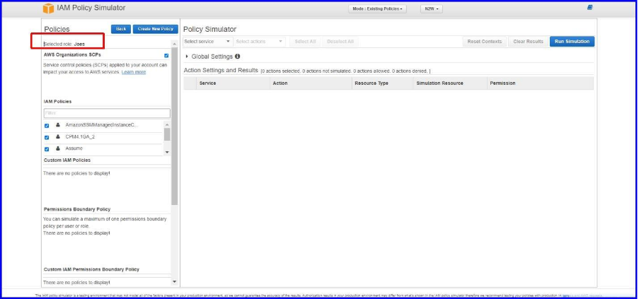Screen dimensions: 639x299
Task: Uncheck the Assume policy checkbox
Action: [47, 149]
